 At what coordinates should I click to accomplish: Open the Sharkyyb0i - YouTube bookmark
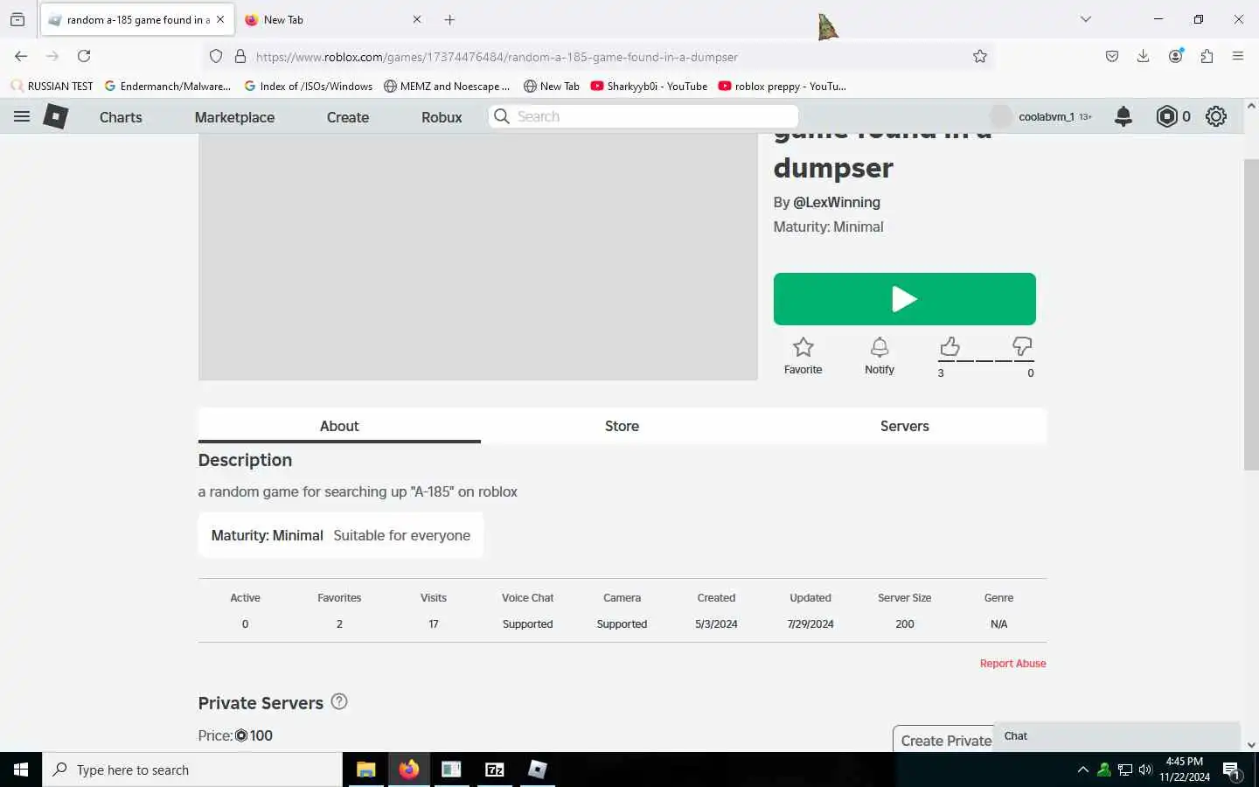point(649,86)
